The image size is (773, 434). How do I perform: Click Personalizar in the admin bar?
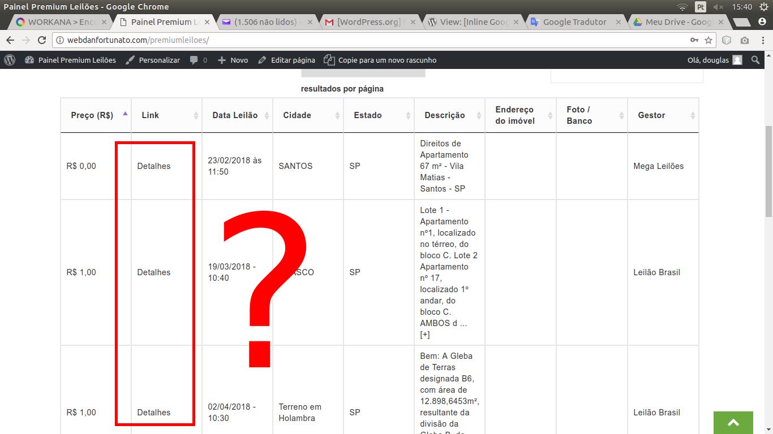[153, 60]
